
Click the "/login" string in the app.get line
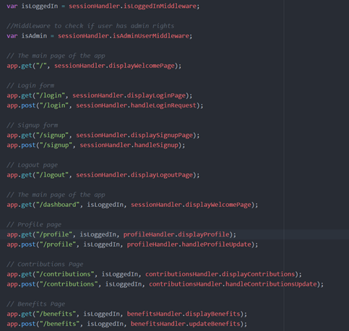tap(51, 96)
